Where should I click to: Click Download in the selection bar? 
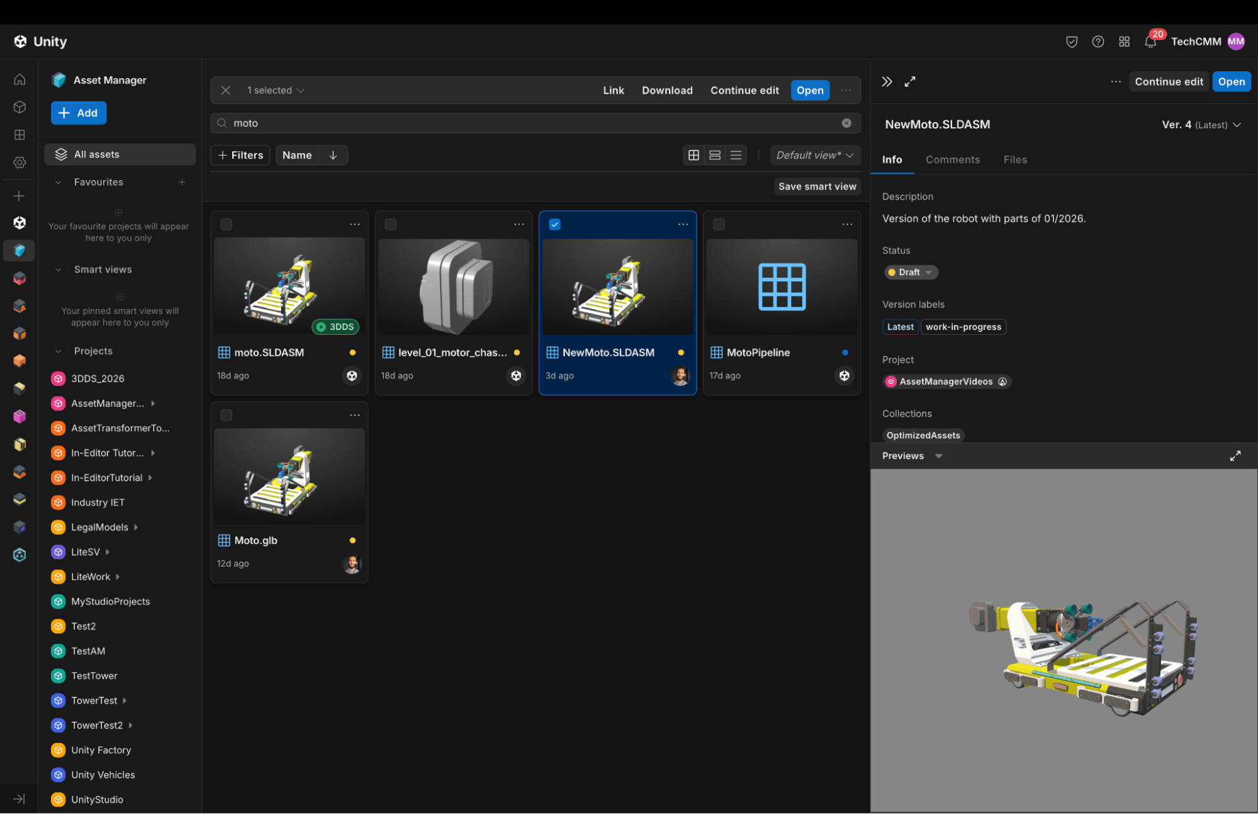tap(667, 91)
